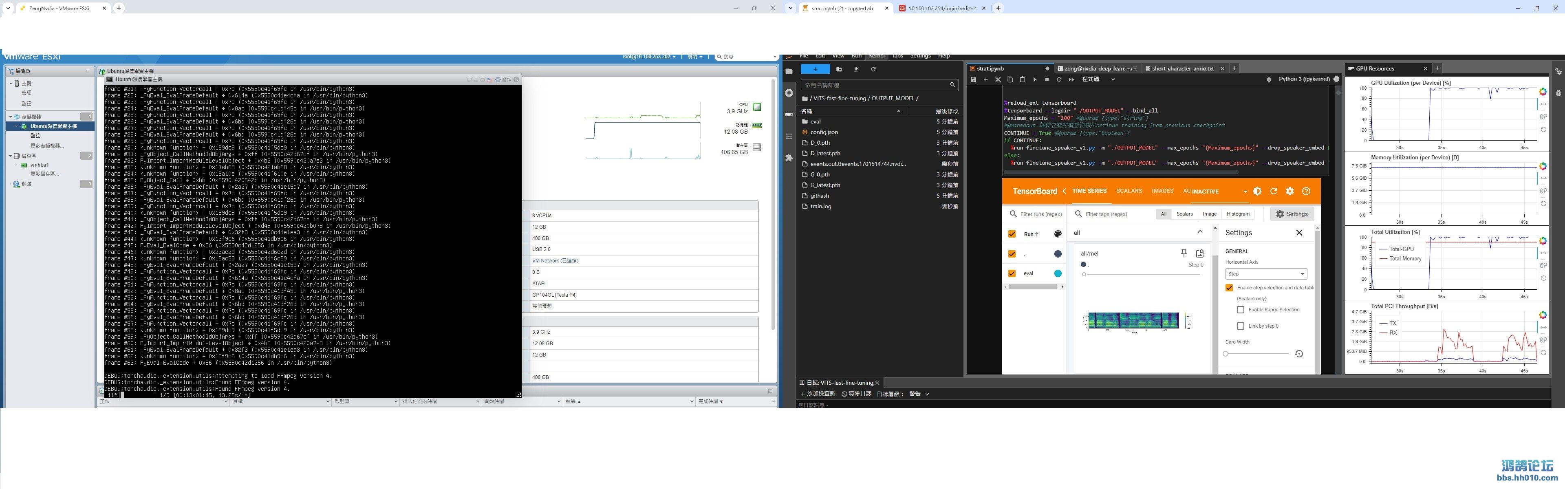Reload TensorBoard data
Image resolution: width=1565 pixels, height=489 pixels.
[1273, 192]
